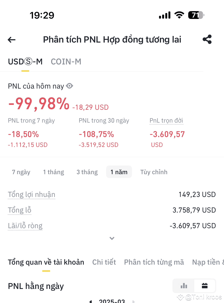Switch to the COIN-M tab
Image resolution: width=224 pixels, height=303 pixels.
pos(66,62)
